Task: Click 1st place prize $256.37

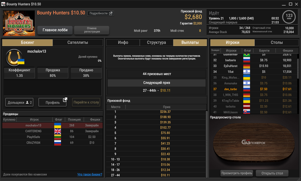Action: click(x=165, y=112)
